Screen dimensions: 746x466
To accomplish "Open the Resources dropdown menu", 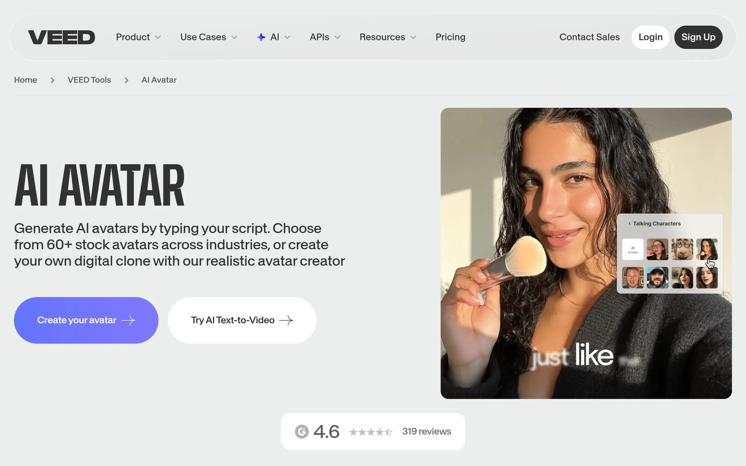I will click(x=388, y=37).
